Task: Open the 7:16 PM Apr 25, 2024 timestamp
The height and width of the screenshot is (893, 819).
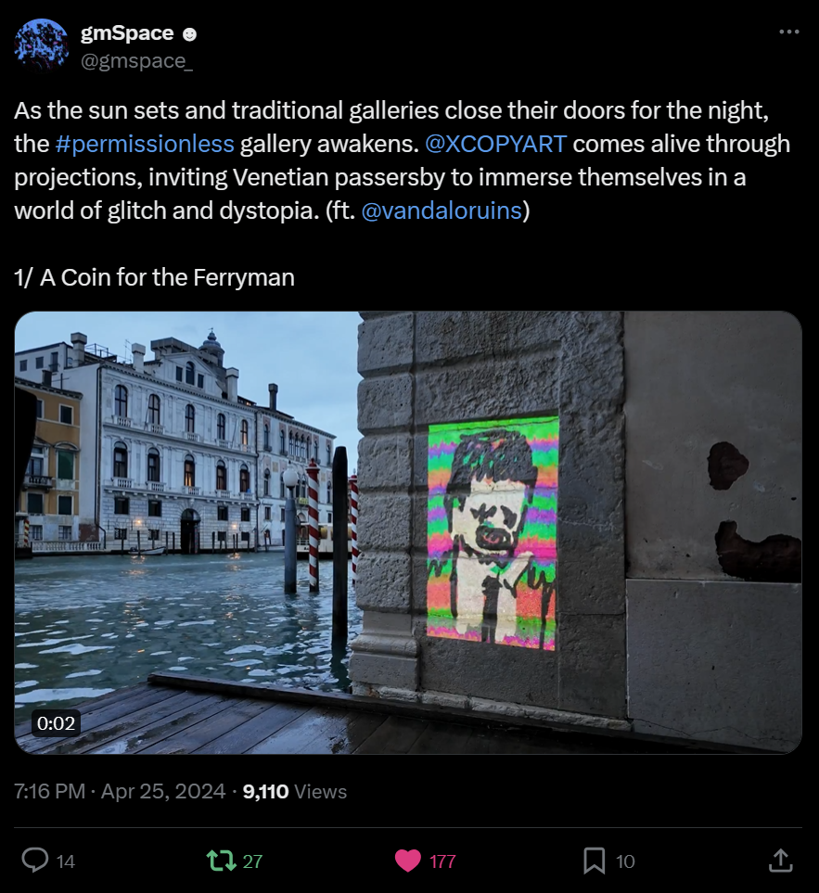Action: click(x=120, y=792)
